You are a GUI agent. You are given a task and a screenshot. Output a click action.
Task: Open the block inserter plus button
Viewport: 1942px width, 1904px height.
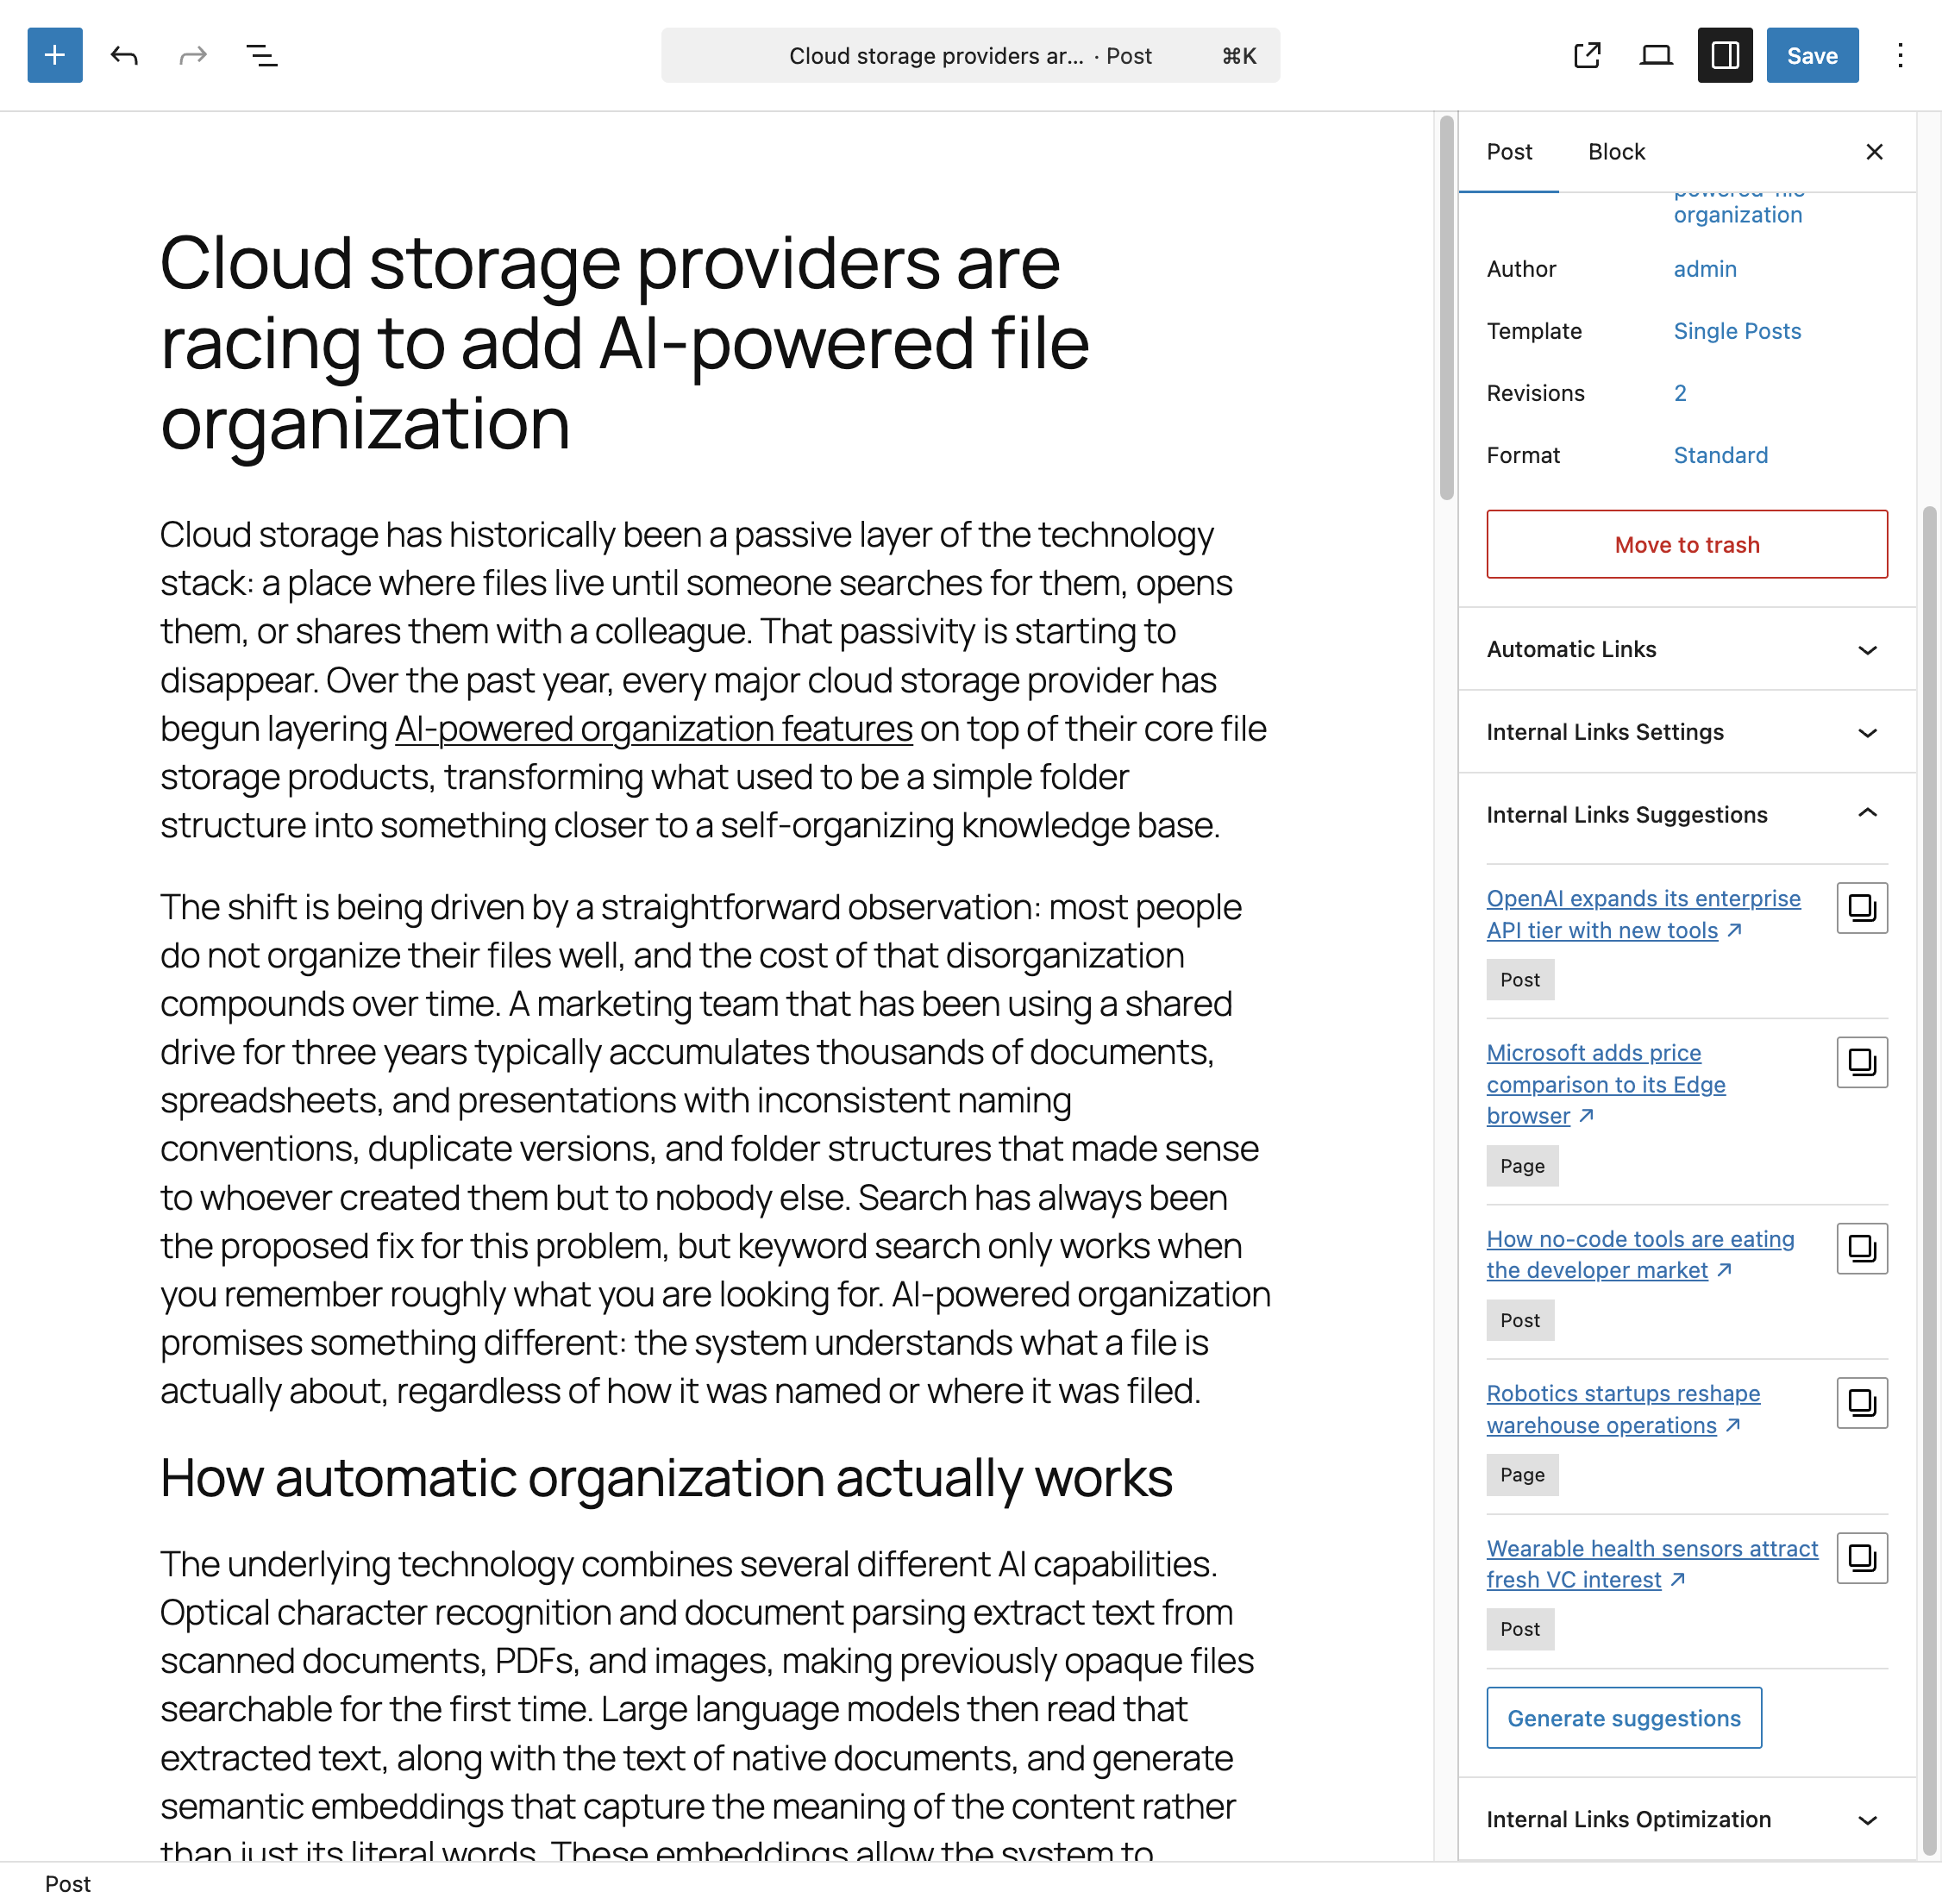pos(55,55)
